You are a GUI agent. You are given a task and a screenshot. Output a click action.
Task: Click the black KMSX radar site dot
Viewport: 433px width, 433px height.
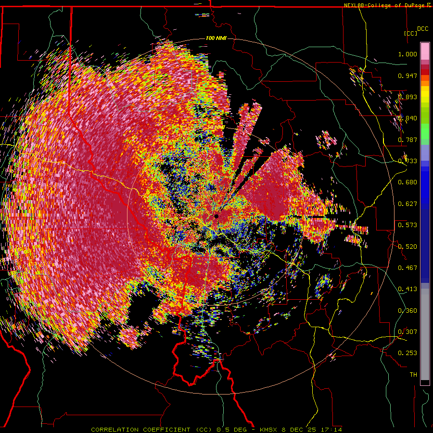click(x=216, y=216)
